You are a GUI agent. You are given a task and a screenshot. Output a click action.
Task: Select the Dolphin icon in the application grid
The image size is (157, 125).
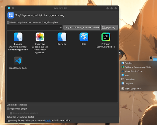click(18, 37)
